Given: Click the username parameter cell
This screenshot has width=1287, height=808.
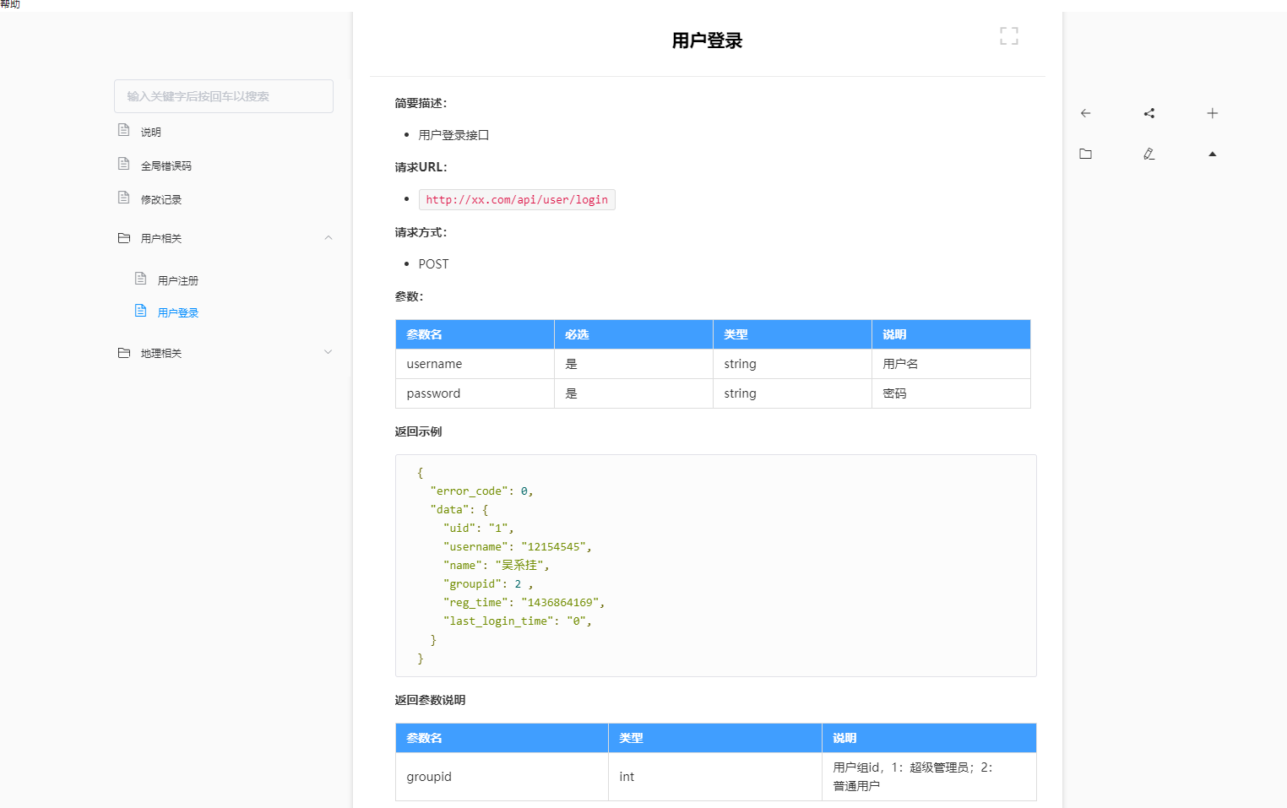Looking at the screenshot, I should [475, 364].
